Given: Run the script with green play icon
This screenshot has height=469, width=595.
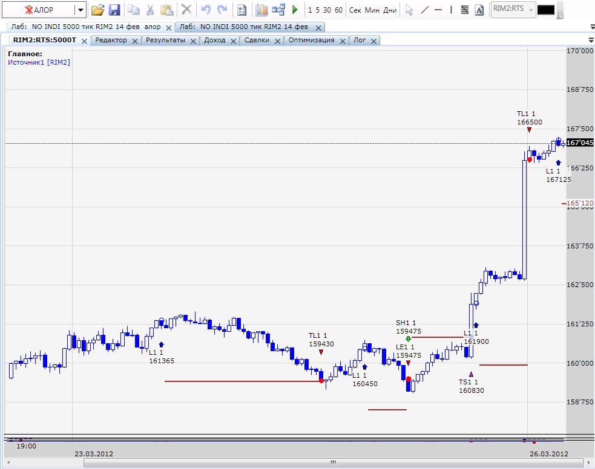Looking at the screenshot, I should [x=295, y=10].
